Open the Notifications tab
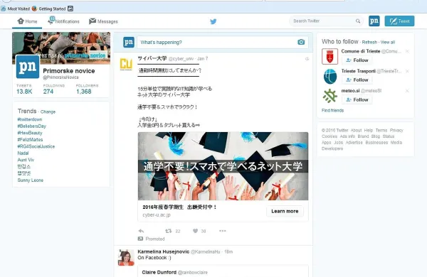The image size is (427, 277). [63, 21]
